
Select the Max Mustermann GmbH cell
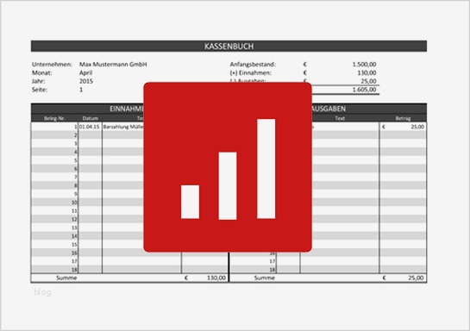[x=113, y=65]
